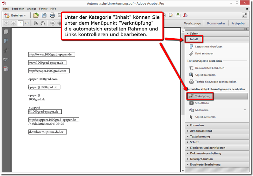Open the Bearbeiten menu
Viewport: 253px width, 176px height.
coord(18,9)
